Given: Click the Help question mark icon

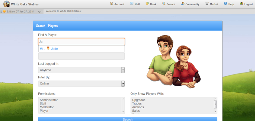Looking at the screenshot, I should [225, 3].
